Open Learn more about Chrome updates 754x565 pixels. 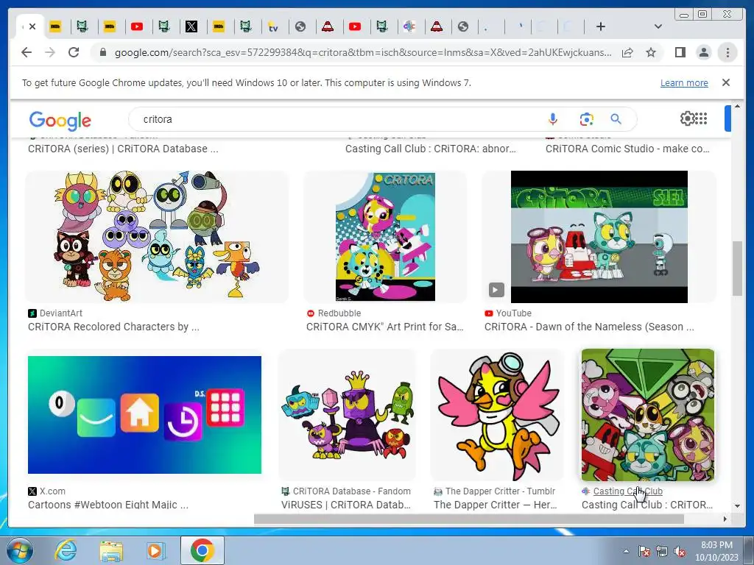684,82
